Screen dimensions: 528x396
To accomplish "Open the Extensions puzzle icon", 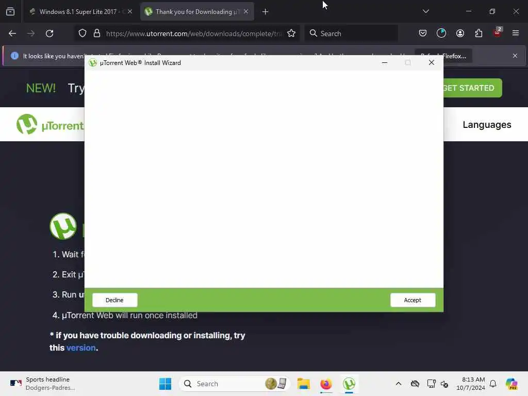I will point(478,34).
